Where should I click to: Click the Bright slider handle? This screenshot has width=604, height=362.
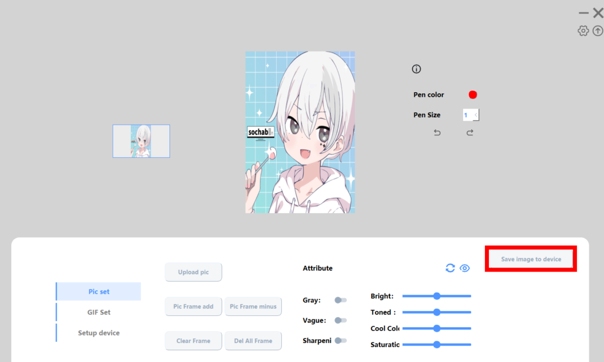click(x=437, y=296)
